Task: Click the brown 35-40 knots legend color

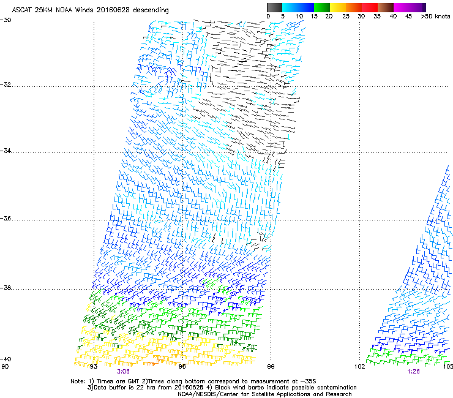Action: (386, 7)
